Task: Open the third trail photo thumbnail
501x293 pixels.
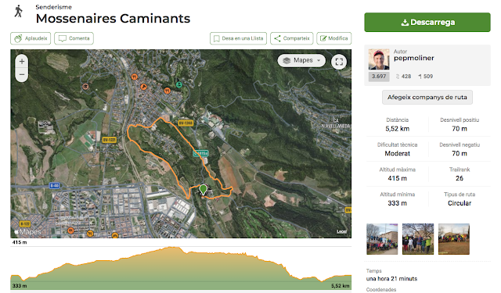Action: 454,239
